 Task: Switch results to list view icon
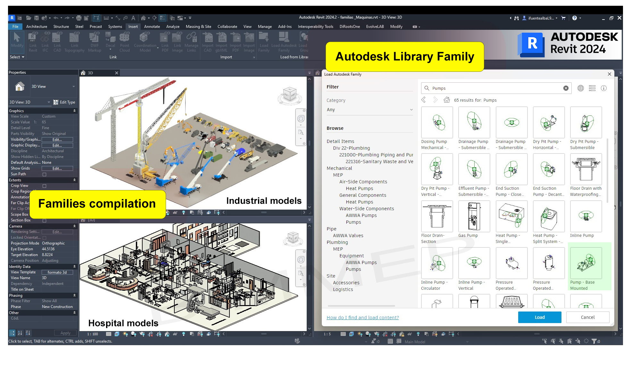[x=592, y=88]
